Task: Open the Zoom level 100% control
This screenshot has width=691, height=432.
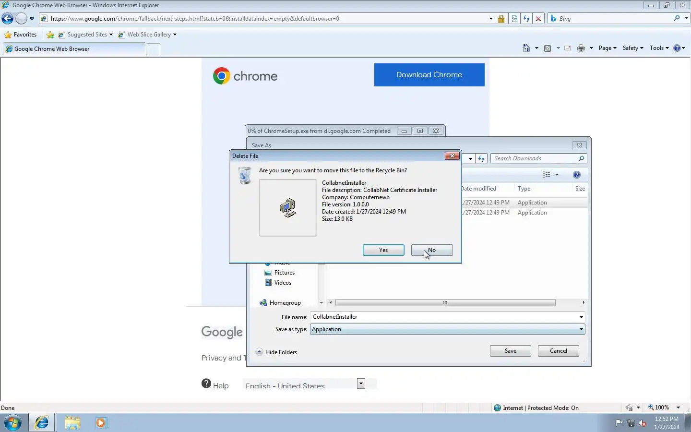Action: 664,408
